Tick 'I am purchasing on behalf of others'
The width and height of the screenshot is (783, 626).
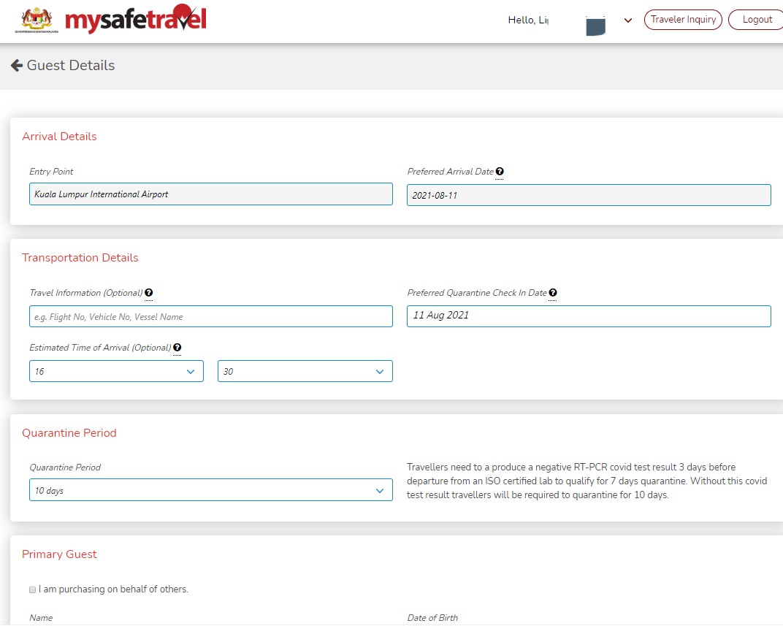(32, 589)
